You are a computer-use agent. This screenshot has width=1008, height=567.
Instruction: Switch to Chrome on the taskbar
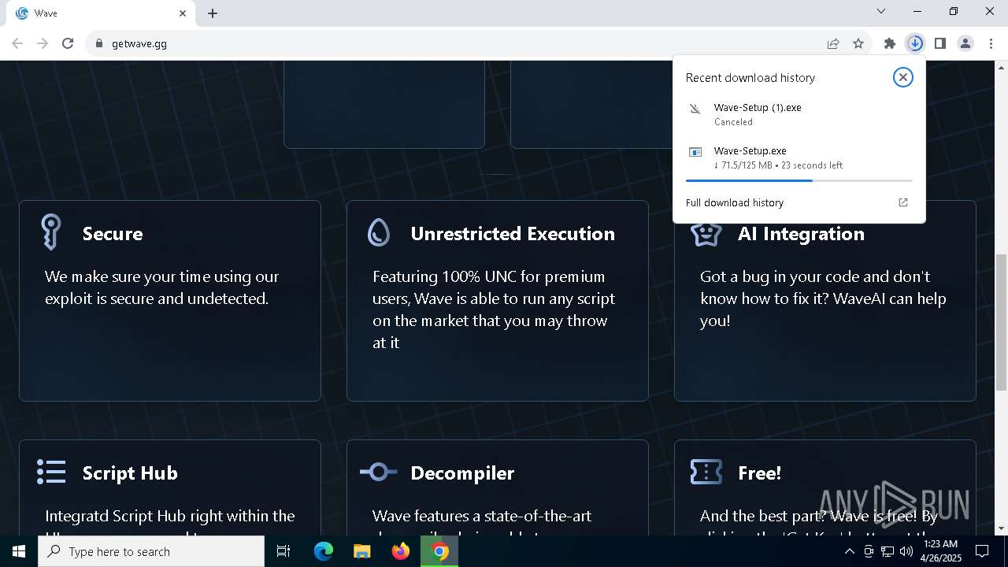point(439,551)
